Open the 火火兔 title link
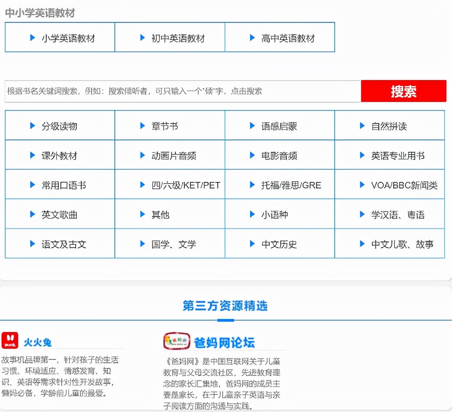The width and height of the screenshot is (452, 412). [38, 342]
